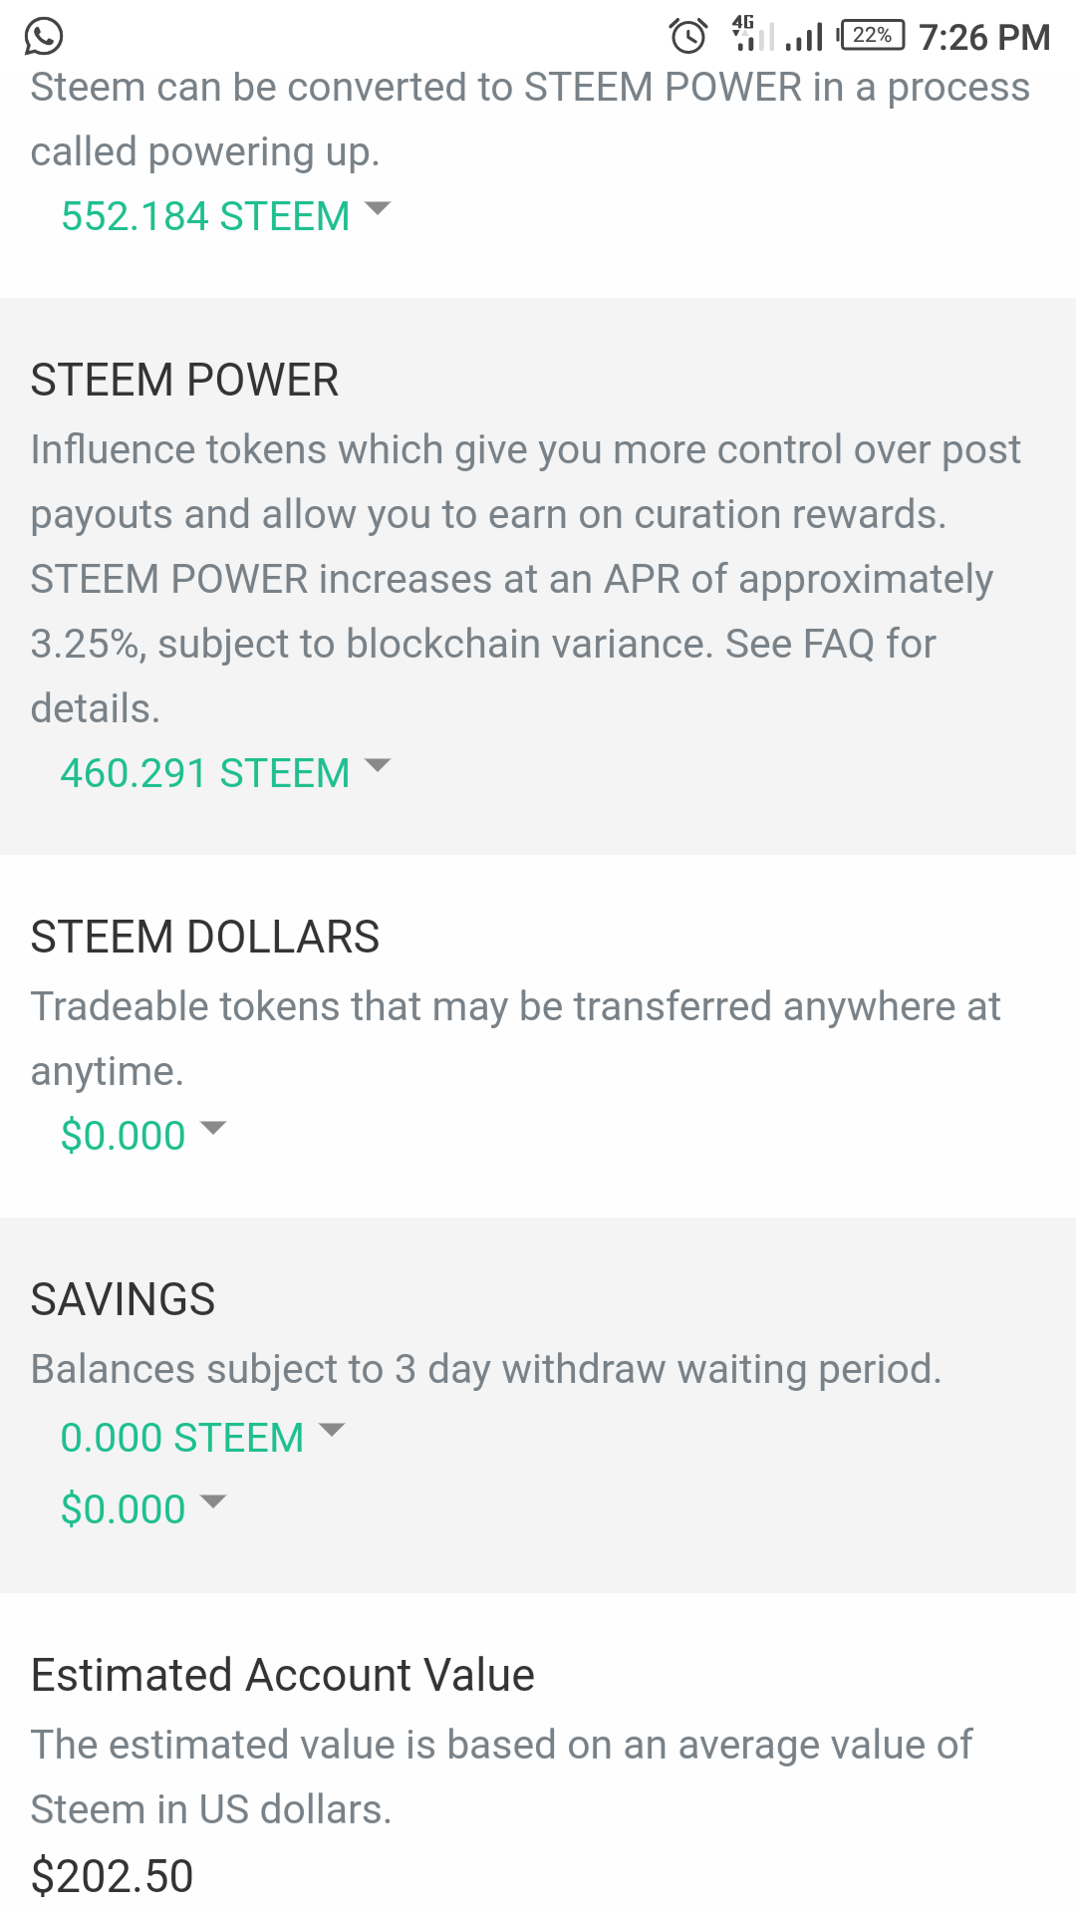This screenshot has width=1076, height=1913.
Task: Tap the second SIM signal bars icon
Action: [x=804, y=38]
